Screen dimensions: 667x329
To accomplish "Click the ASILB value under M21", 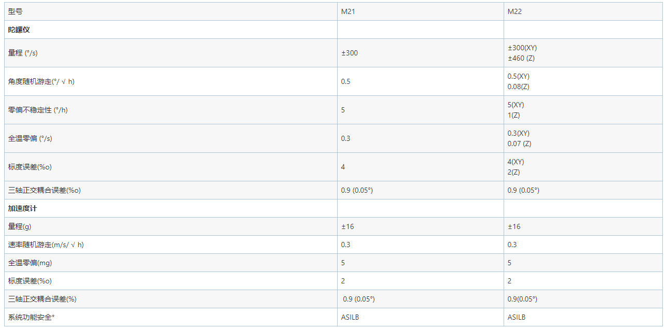I will coord(350,317).
